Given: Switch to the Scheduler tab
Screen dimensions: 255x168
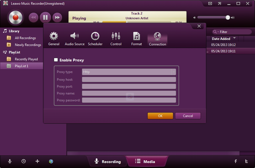Looking at the screenshot, I should point(95,39).
